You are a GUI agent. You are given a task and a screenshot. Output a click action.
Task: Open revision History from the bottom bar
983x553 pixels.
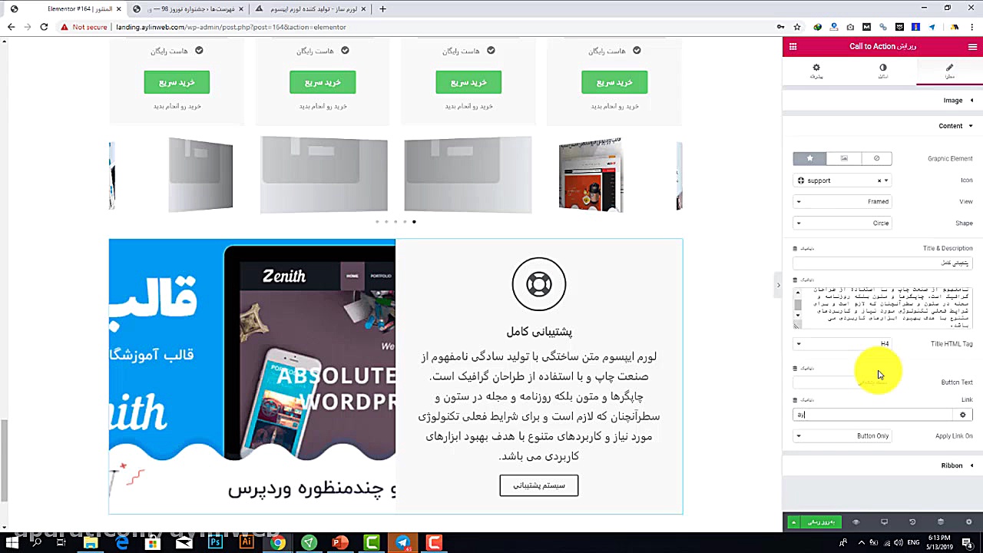pyautogui.click(x=911, y=522)
